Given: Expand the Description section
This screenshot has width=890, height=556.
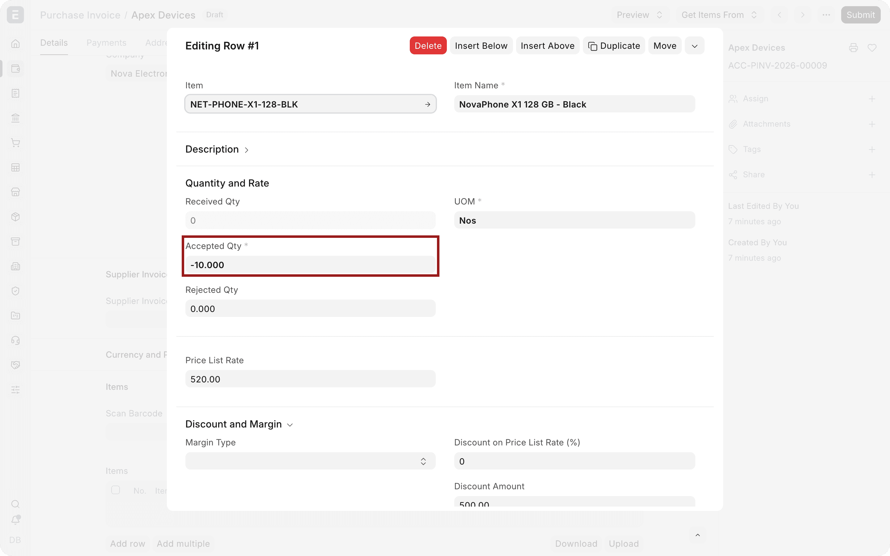Looking at the screenshot, I should tap(217, 149).
